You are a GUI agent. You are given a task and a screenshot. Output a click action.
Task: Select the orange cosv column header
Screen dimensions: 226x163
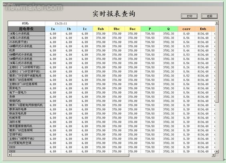[x=186, y=29]
